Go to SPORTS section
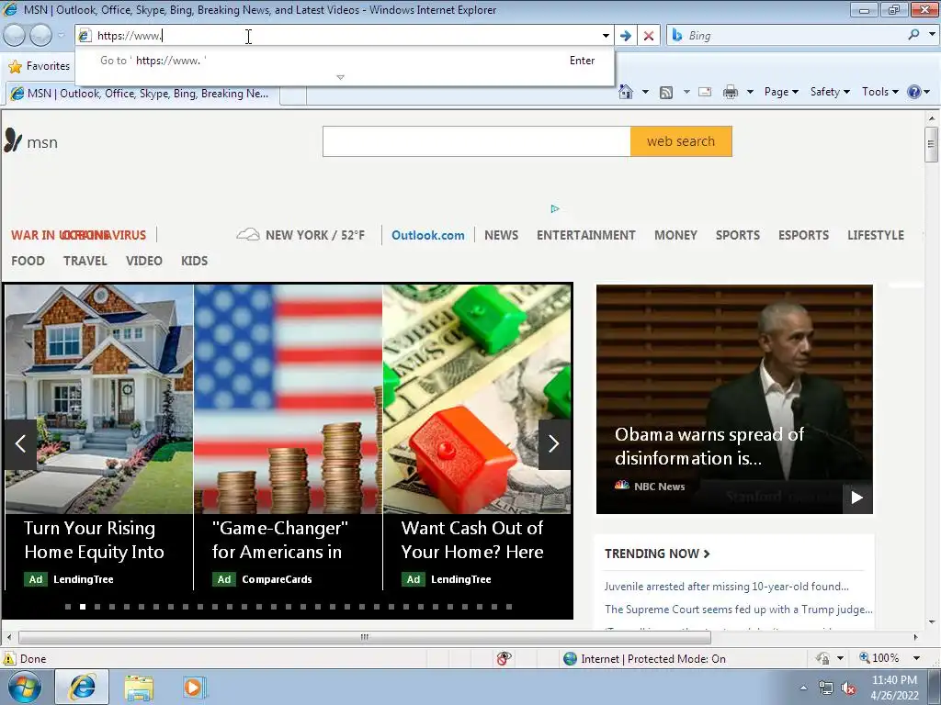Viewport: 941px width, 705px height. click(x=738, y=235)
